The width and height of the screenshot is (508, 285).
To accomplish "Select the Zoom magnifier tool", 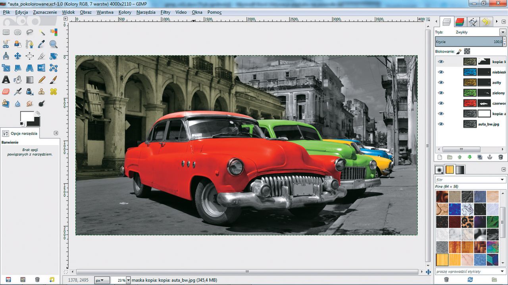I will [54, 44].
